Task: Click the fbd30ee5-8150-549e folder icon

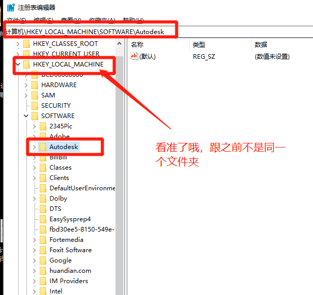Action: [x=43, y=230]
